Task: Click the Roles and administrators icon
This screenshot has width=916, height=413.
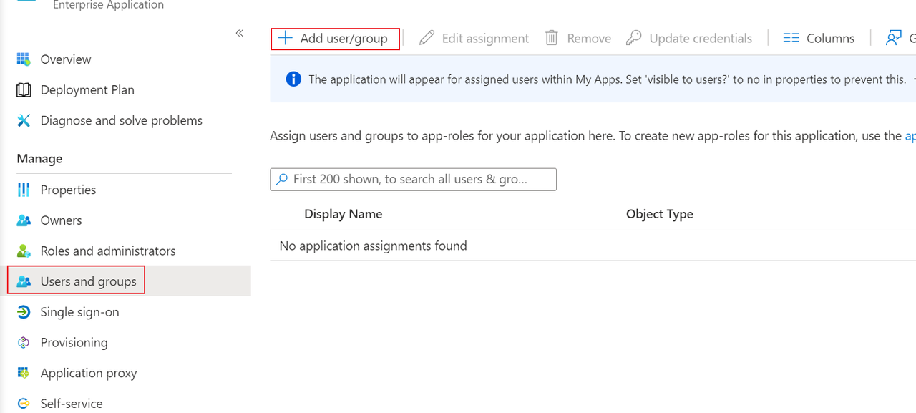Action: point(24,251)
